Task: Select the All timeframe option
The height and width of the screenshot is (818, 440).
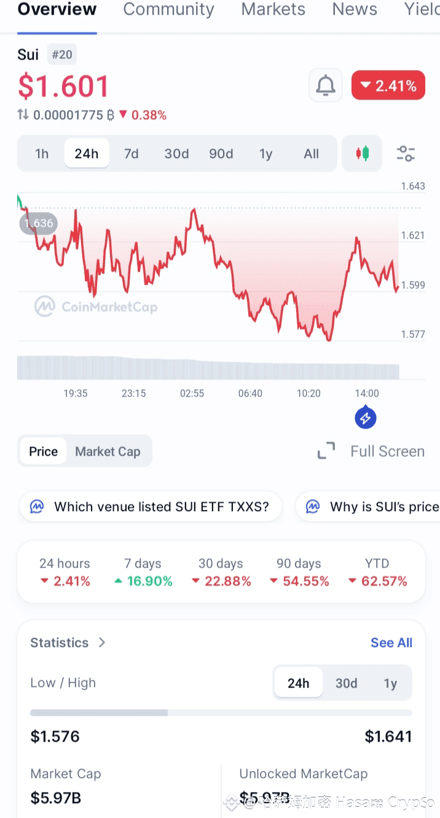Action: (x=311, y=154)
